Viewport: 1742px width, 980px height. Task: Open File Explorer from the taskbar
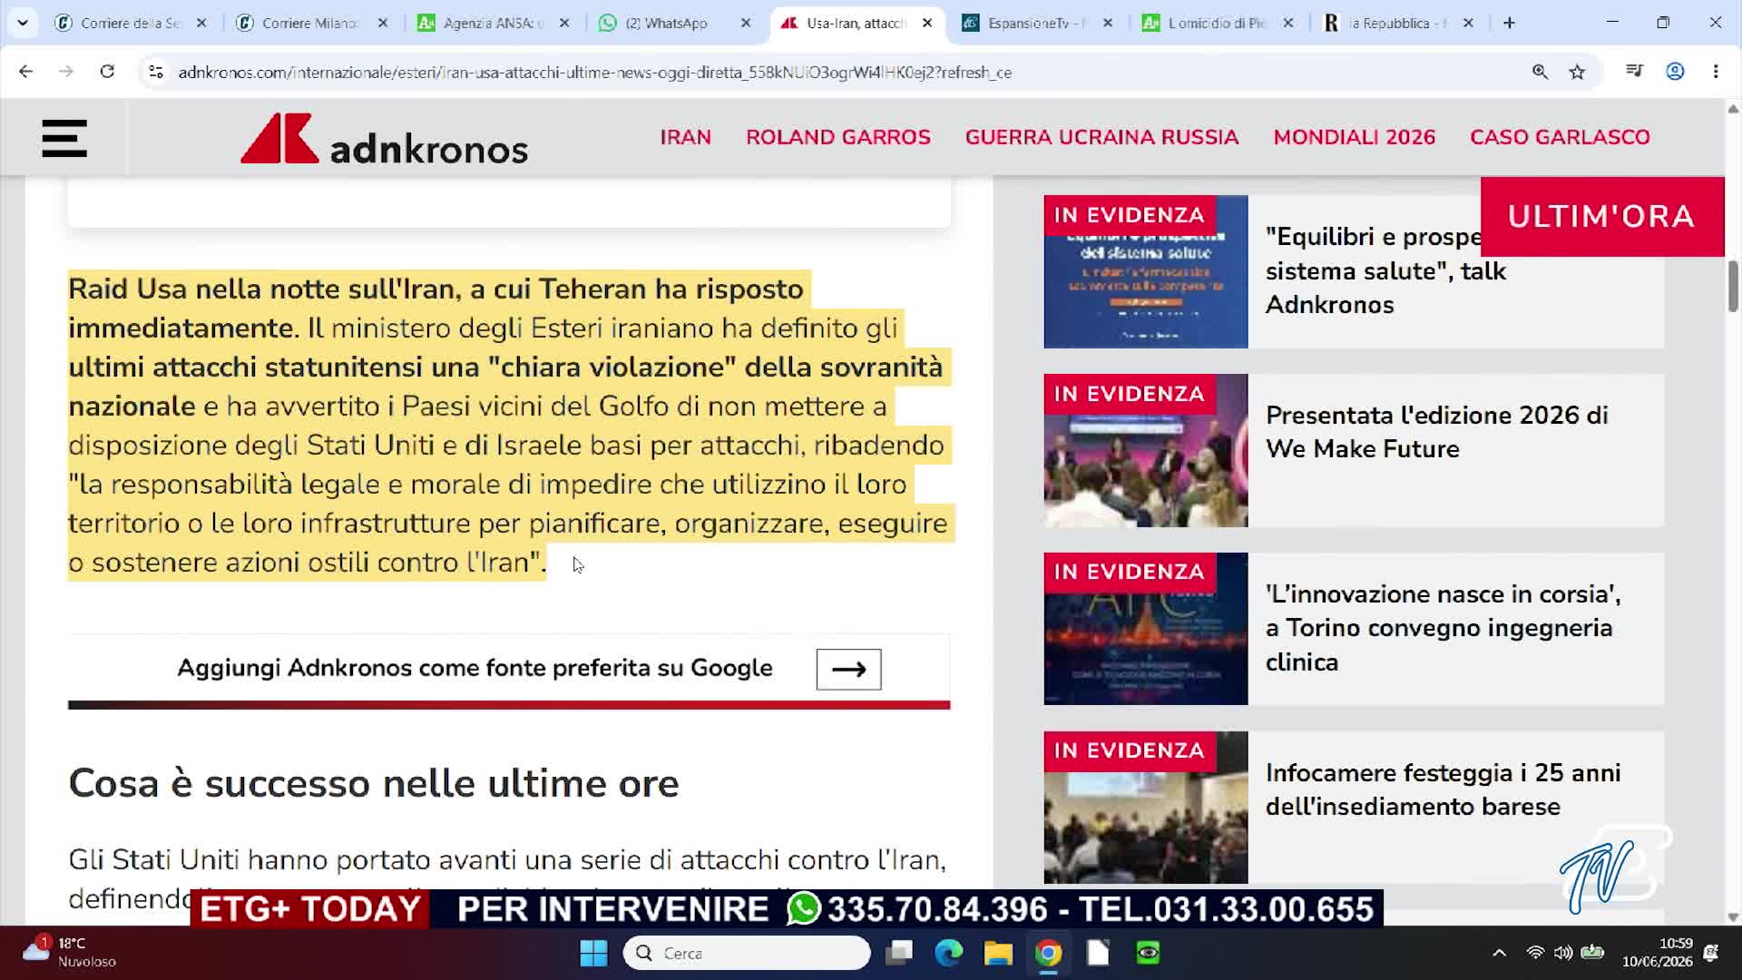click(x=998, y=953)
